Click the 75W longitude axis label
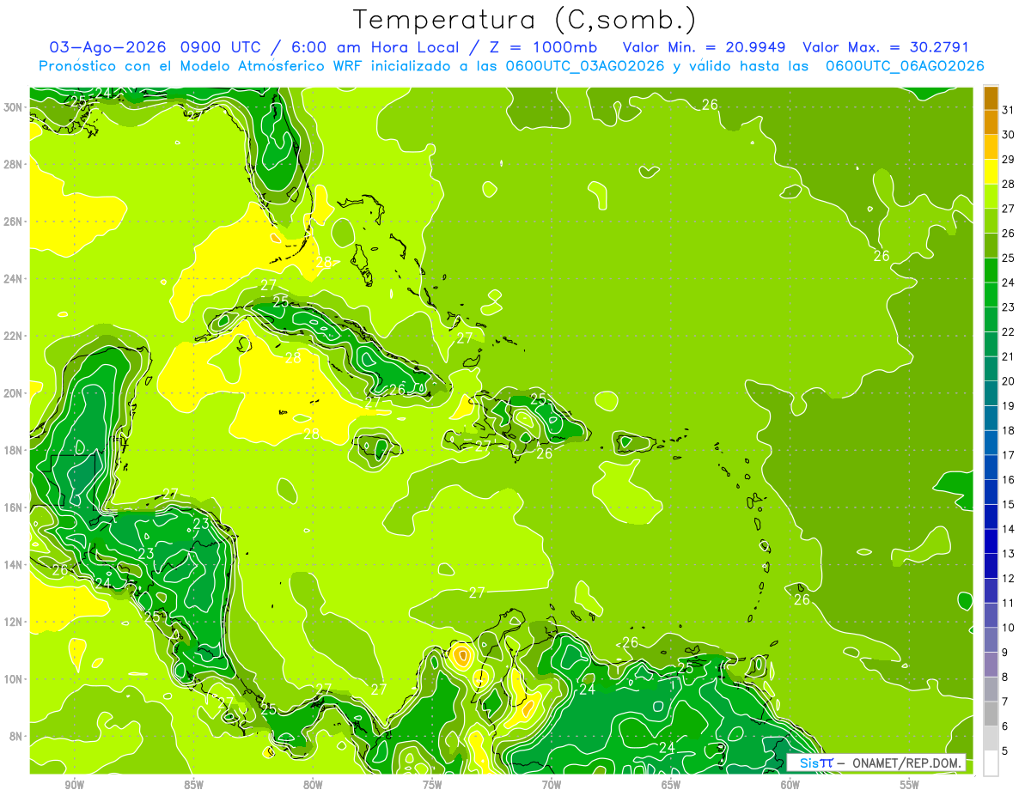This screenshot has width=1031, height=796. (x=432, y=785)
